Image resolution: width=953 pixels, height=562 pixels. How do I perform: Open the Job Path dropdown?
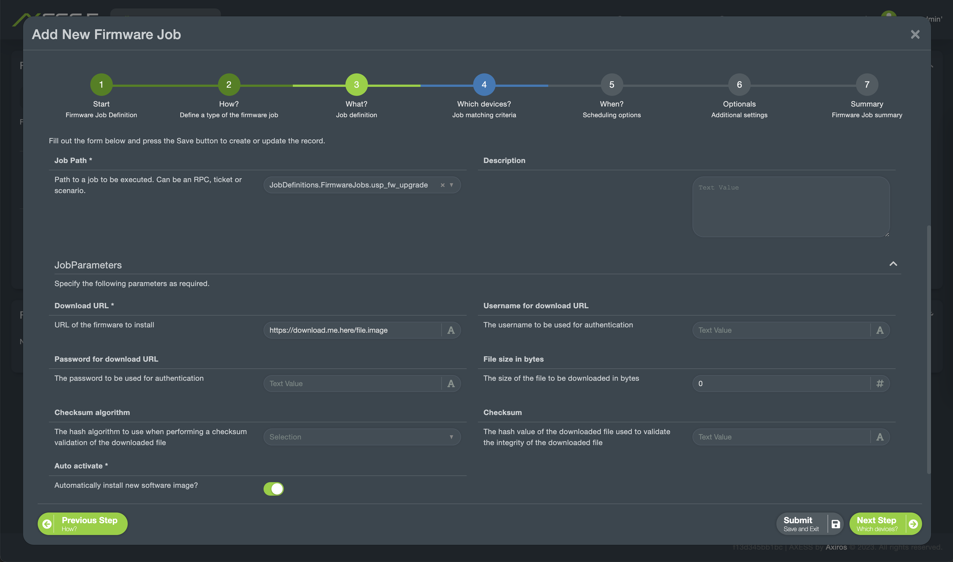[451, 185]
